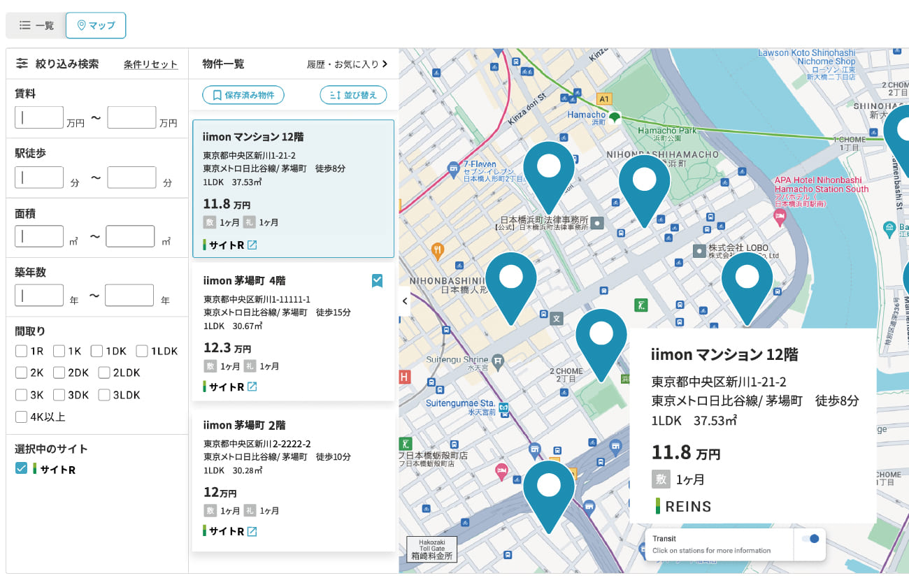Click APA Hotel Nihonbashi Hamacho marker
Image resolution: width=909 pixels, height=578 pixels.
point(780,217)
